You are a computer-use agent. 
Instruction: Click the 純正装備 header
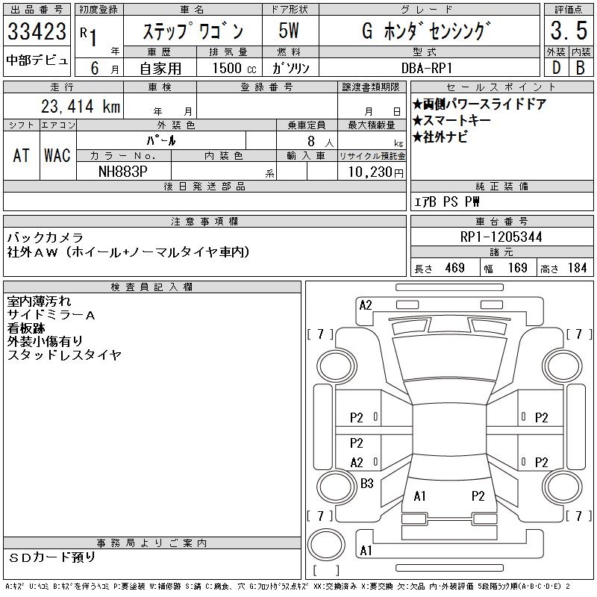pos(501,186)
